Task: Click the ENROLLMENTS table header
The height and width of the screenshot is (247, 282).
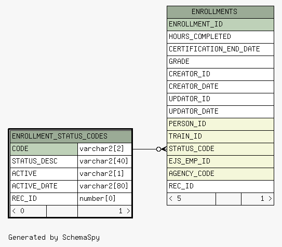Action: [x=220, y=12]
